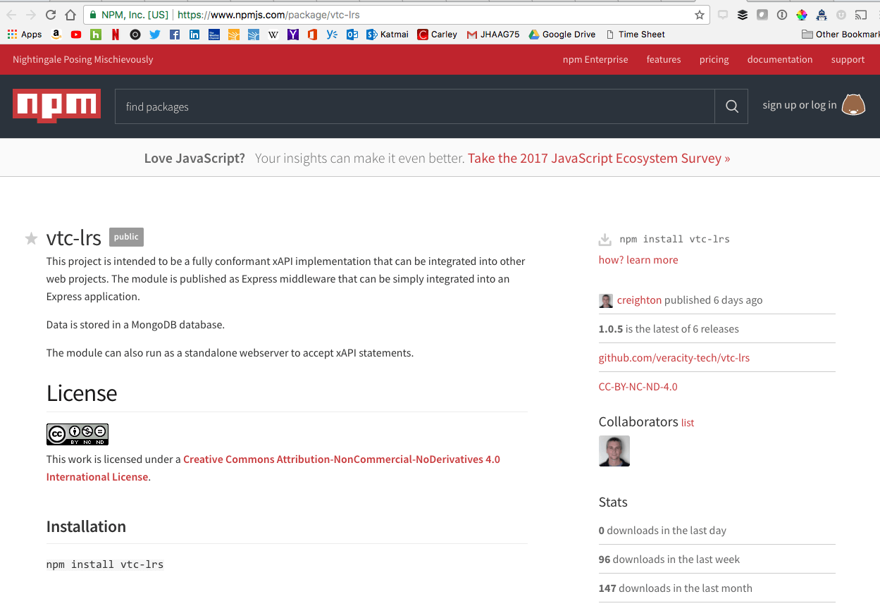
Task: Click the collaborator photo thumbnail
Action: [x=614, y=451]
